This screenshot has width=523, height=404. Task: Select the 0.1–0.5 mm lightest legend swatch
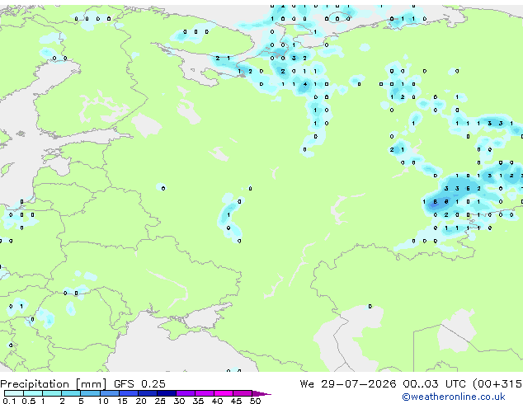pyautogui.click(x=14, y=393)
